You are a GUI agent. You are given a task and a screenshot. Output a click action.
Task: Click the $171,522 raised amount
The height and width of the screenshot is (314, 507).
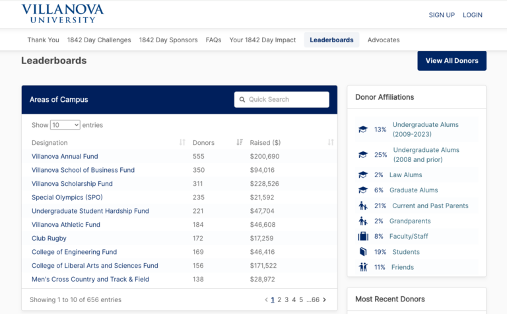[263, 266]
